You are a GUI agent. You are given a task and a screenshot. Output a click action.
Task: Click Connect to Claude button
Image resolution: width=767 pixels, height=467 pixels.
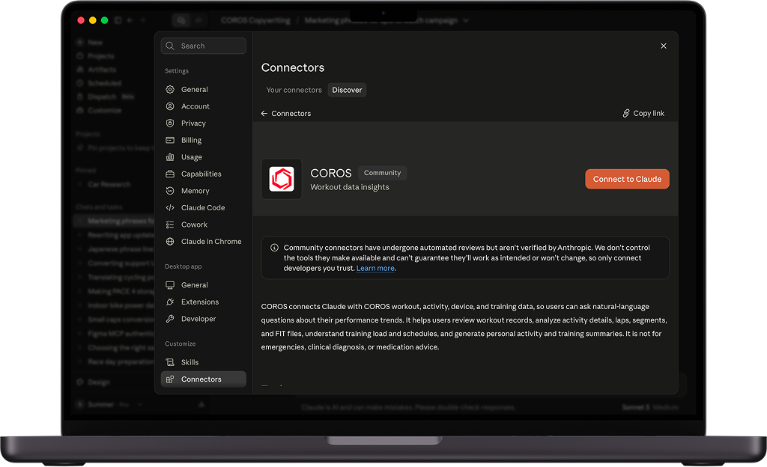[x=627, y=180]
